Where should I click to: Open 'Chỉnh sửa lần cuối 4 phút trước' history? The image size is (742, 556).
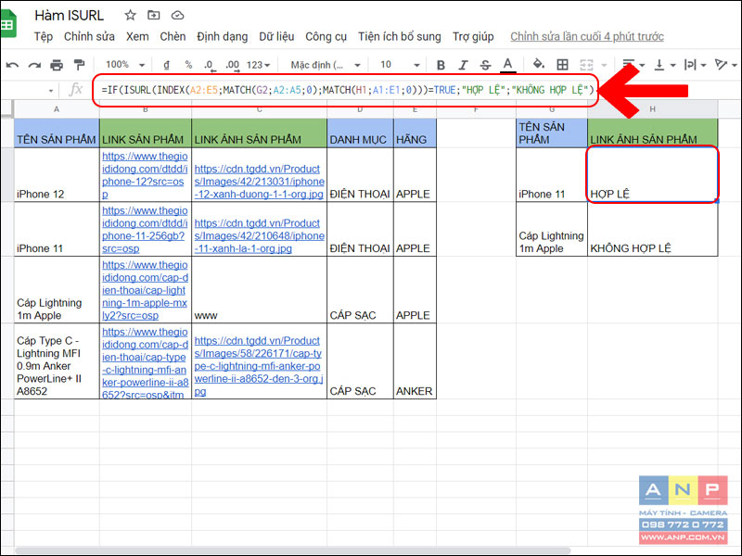click(x=587, y=36)
